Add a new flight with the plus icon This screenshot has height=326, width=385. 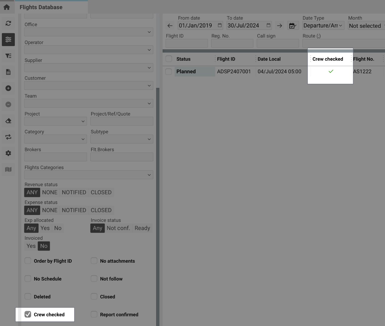pos(8,88)
